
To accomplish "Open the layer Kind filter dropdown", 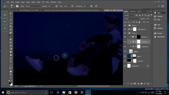I will pyautogui.click(x=129, y=15).
